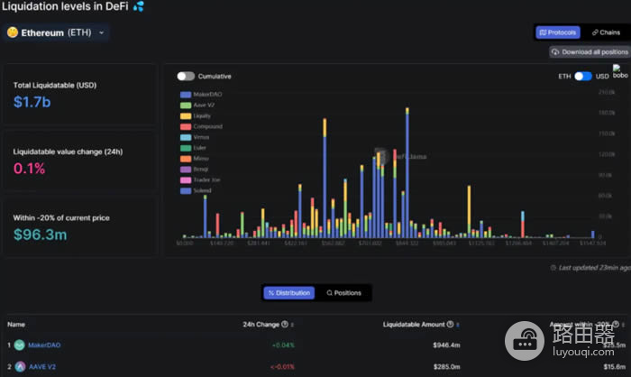Open the MakerDAO protocol link
Image resolution: width=631 pixels, height=377 pixels.
pos(44,345)
